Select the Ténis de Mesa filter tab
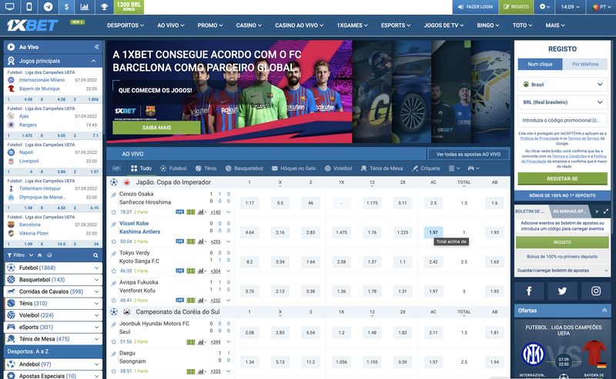This screenshot has height=379, width=616. [381, 168]
